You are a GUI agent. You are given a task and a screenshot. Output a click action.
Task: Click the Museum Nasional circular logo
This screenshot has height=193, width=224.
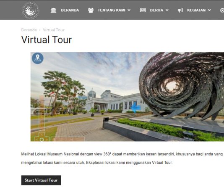[31, 10]
